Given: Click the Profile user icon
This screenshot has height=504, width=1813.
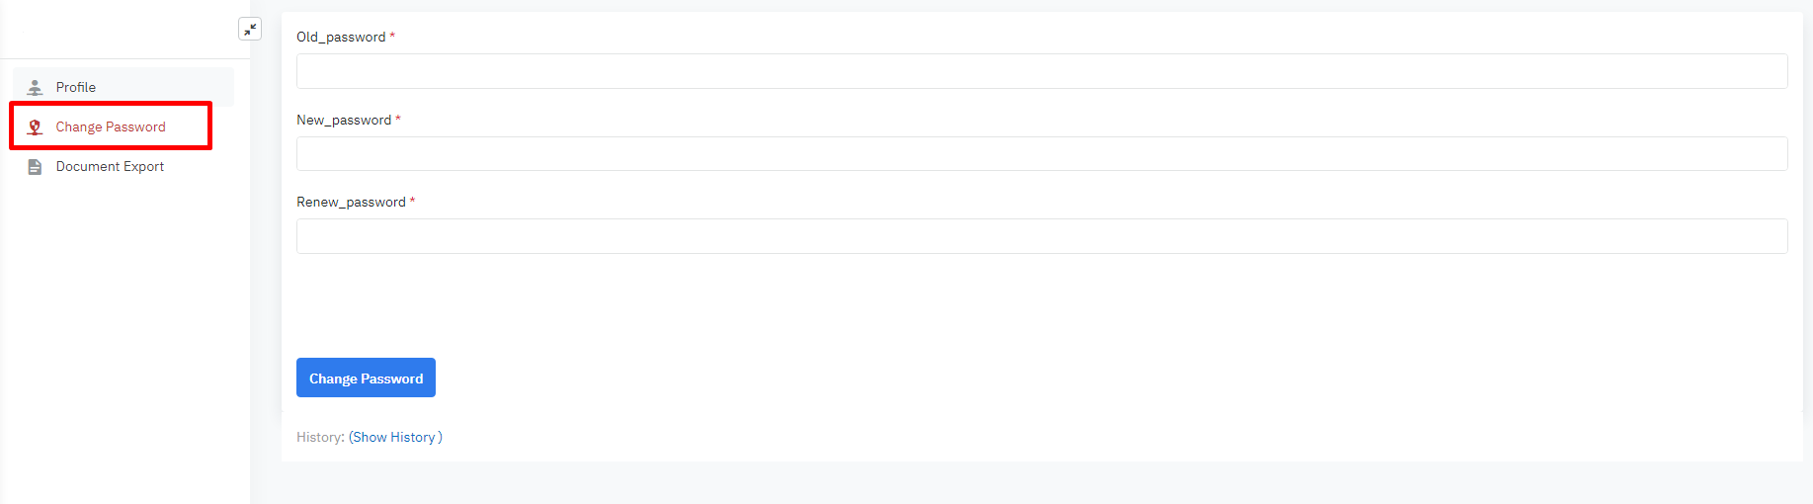Looking at the screenshot, I should point(35,87).
